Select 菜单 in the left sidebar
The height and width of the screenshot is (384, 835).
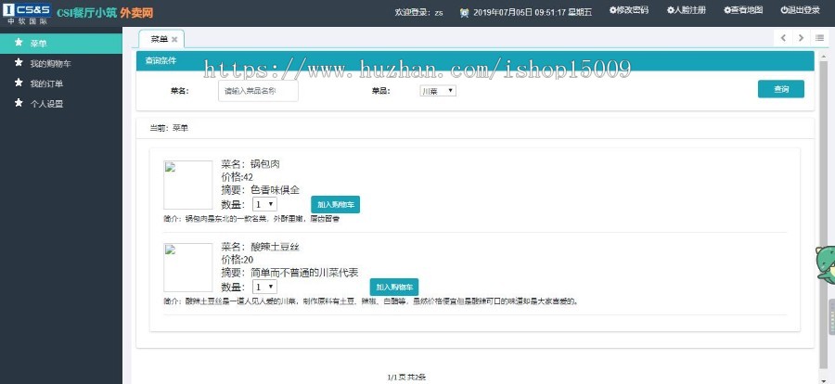38,44
